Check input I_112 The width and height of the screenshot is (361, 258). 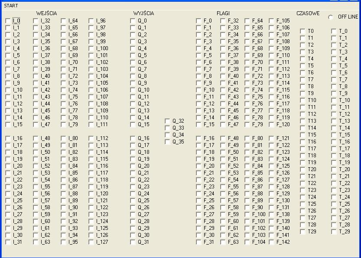(91, 138)
